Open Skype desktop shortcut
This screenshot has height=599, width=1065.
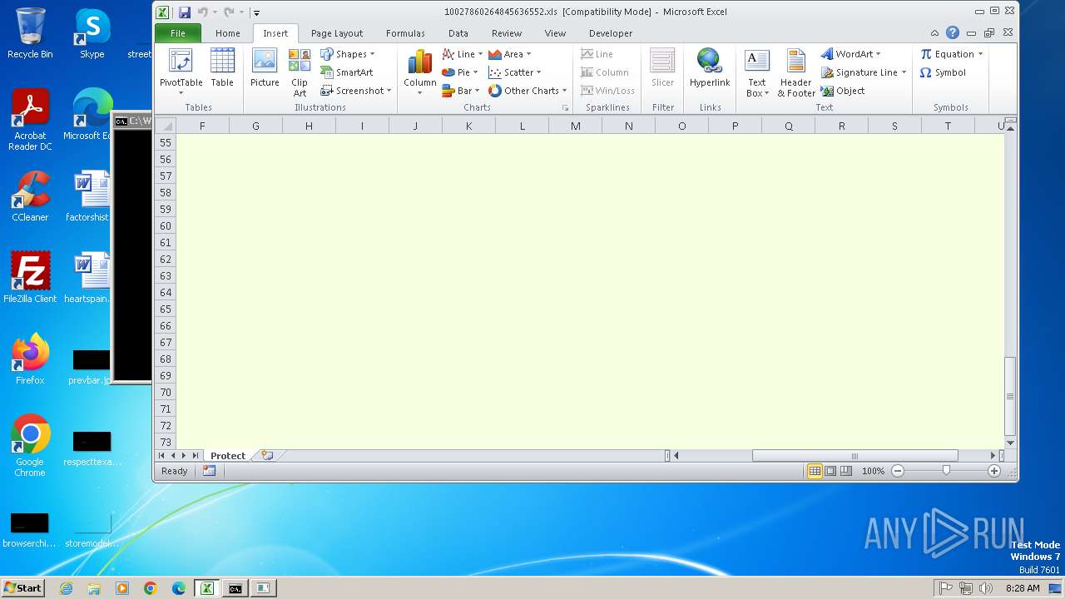(x=92, y=33)
